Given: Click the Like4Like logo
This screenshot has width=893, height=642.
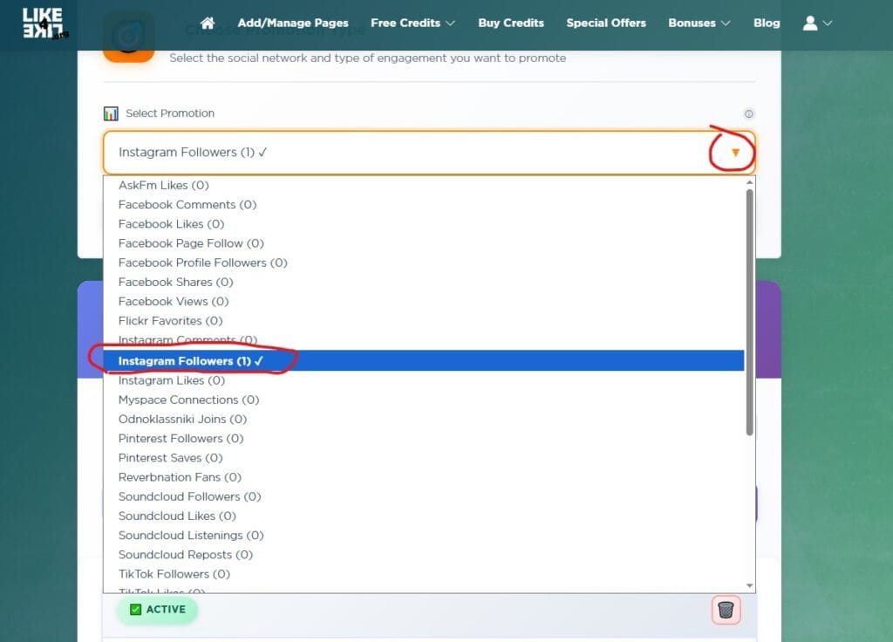Looking at the screenshot, I should pyautogui.click(x=43, y=24).
